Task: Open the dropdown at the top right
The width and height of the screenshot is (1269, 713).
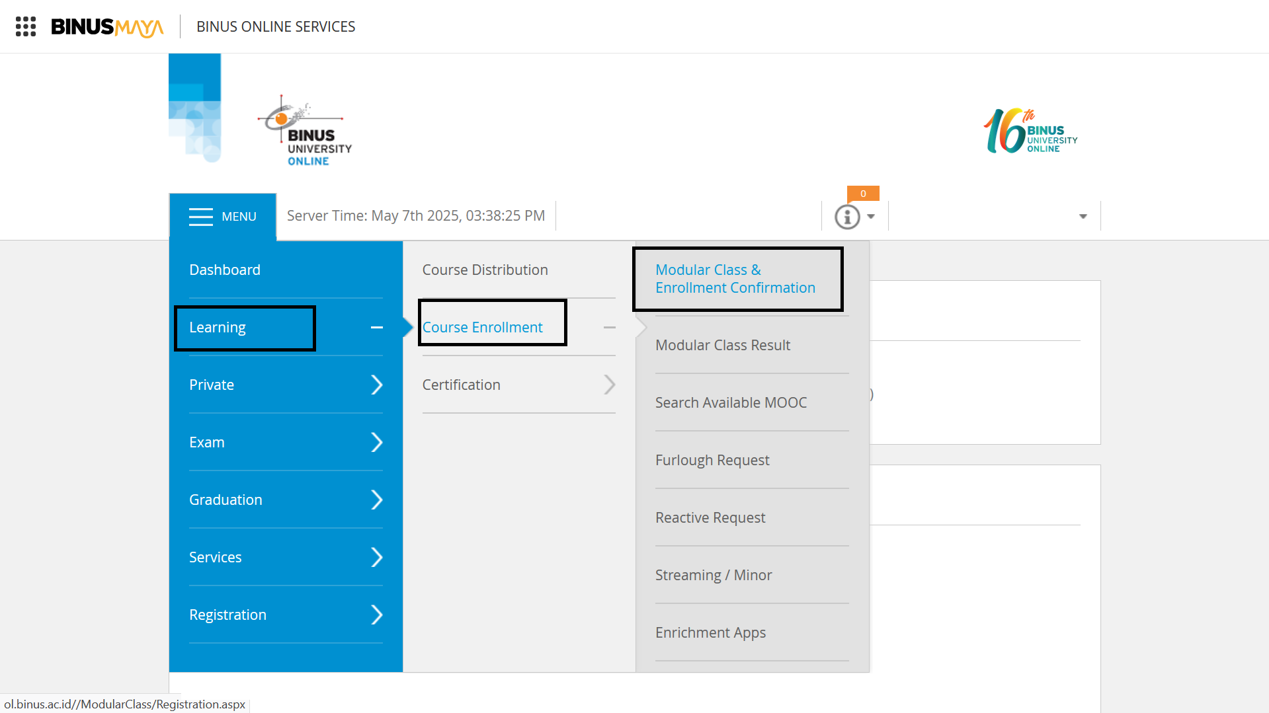Action: click(x=1083, y=215)
